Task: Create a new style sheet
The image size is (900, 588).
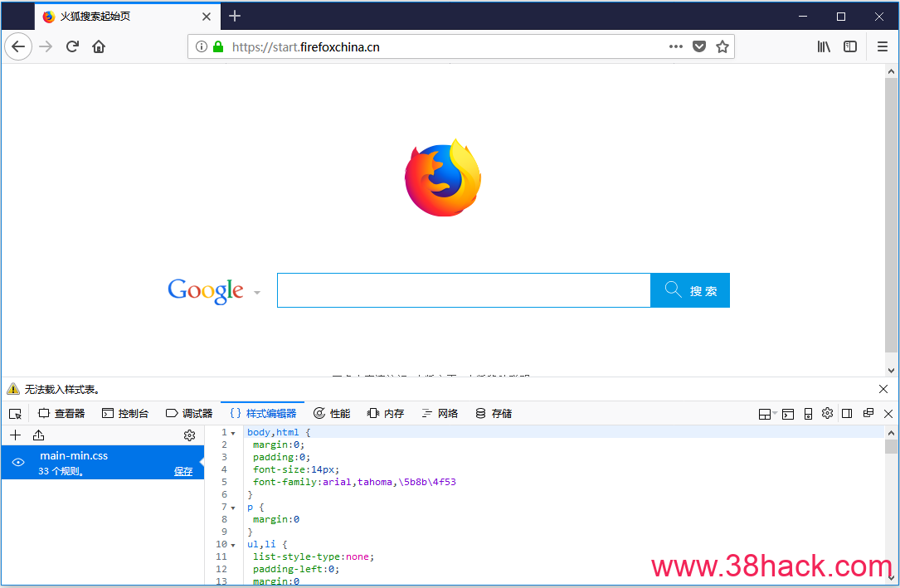Action: pyautogui.click(x=16, y=435)
